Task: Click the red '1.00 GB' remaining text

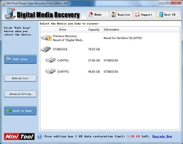Action: [x=133, y=136]
